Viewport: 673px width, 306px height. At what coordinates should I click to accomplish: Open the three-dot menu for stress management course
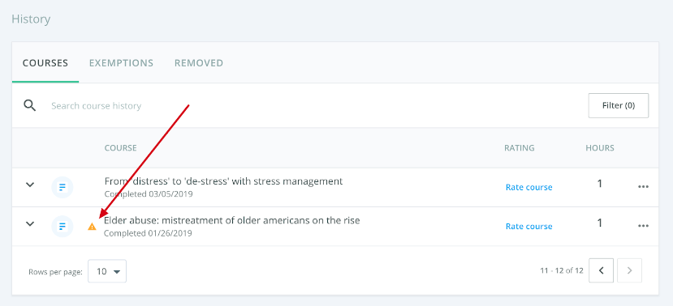tap(643, 187)
